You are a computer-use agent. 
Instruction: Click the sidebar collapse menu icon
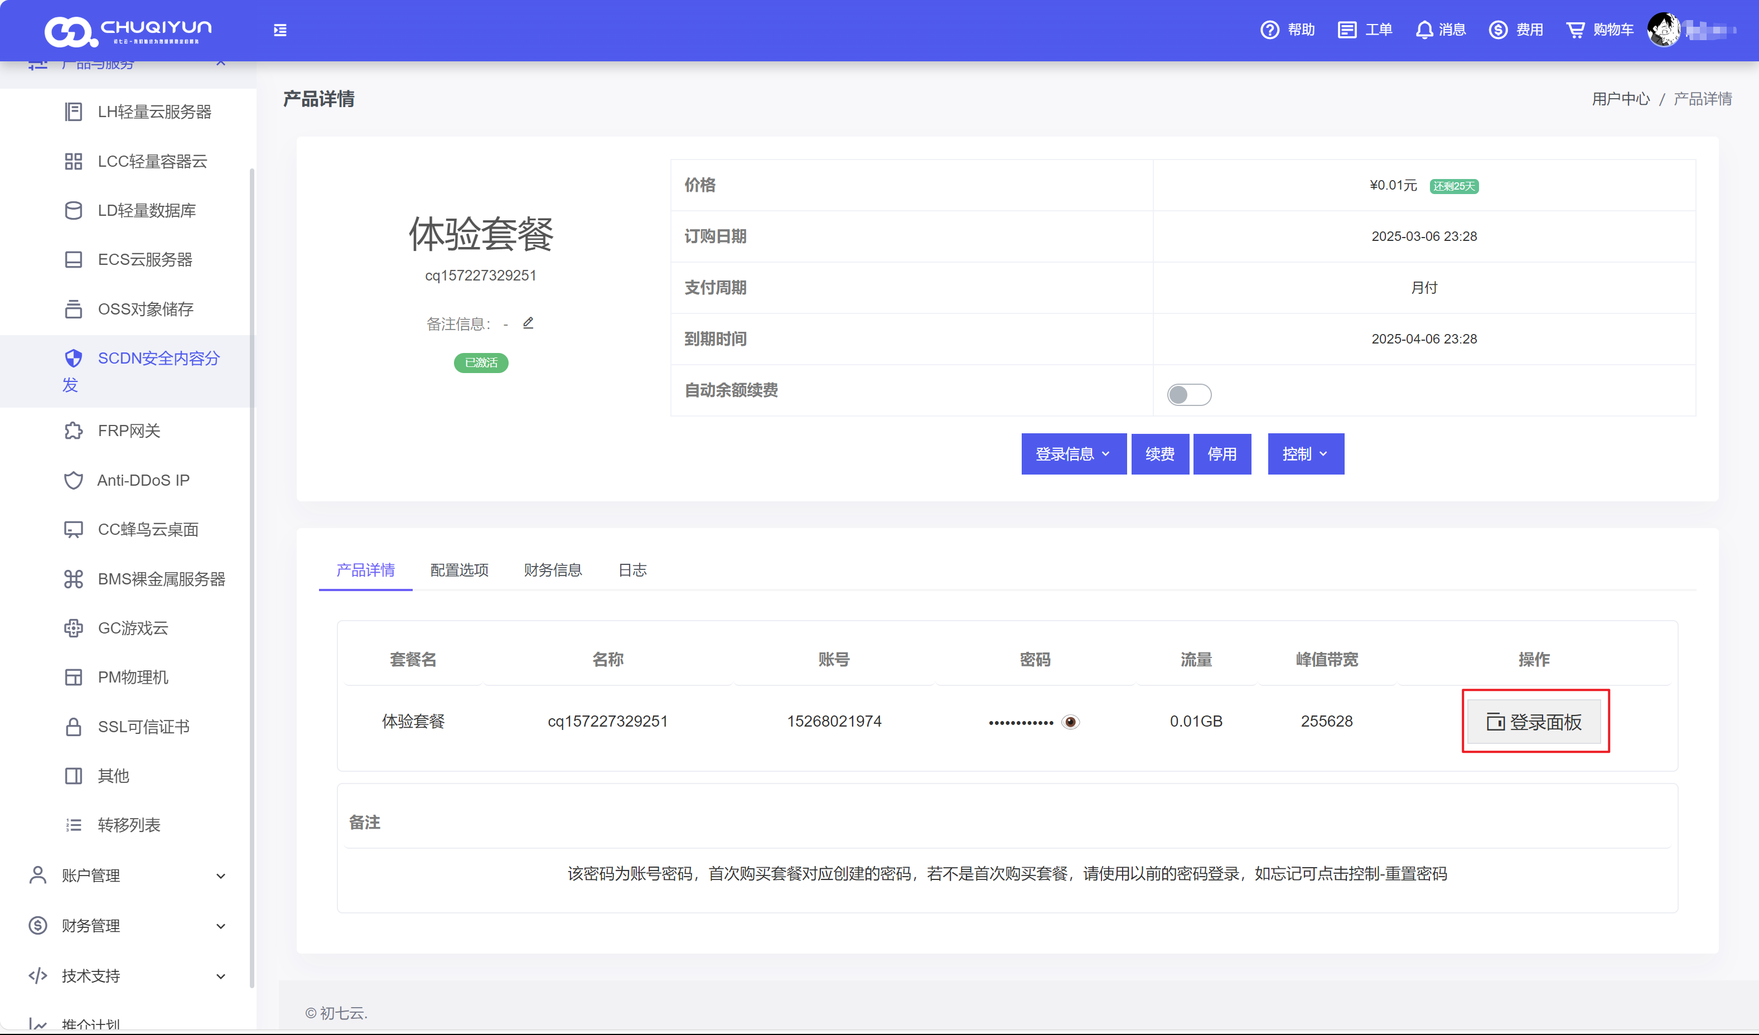pos(280,30)
